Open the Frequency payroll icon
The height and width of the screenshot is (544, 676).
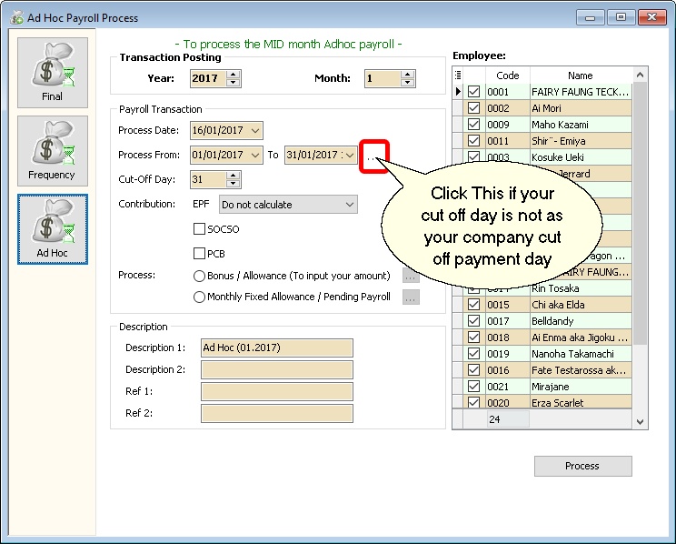pyautogui.click(x=52, y=150)
